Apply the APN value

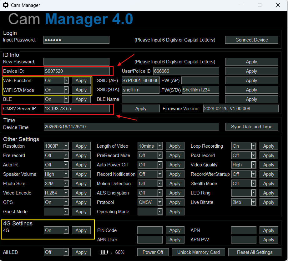point(269,230)
